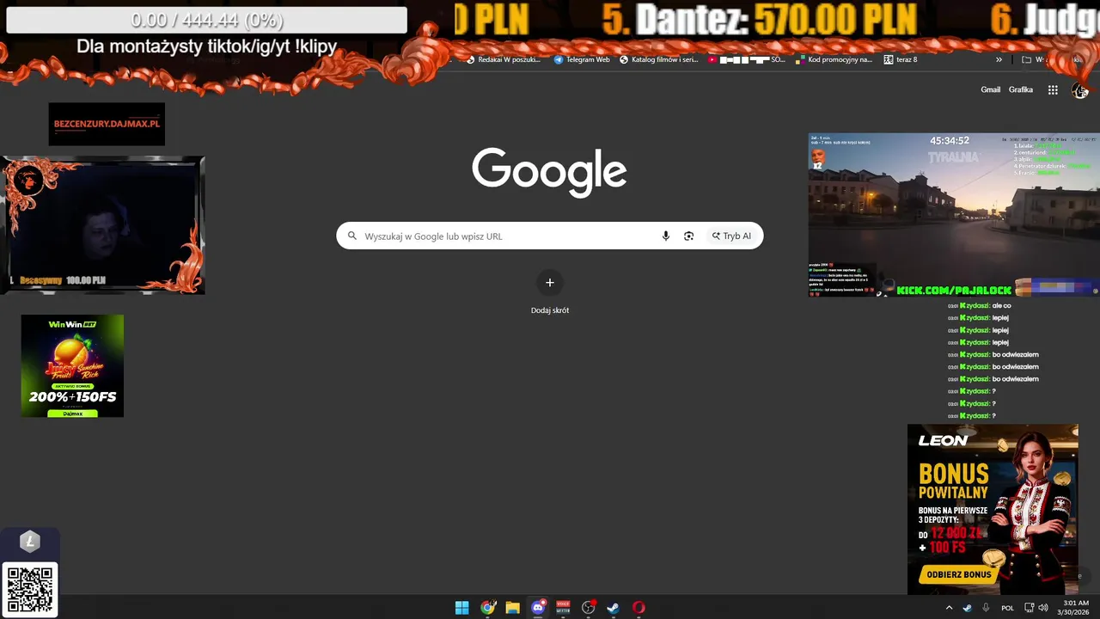Open Discord from the taskbar
1100x619 pixels.
pyautogui.click(x=538, y=608)
